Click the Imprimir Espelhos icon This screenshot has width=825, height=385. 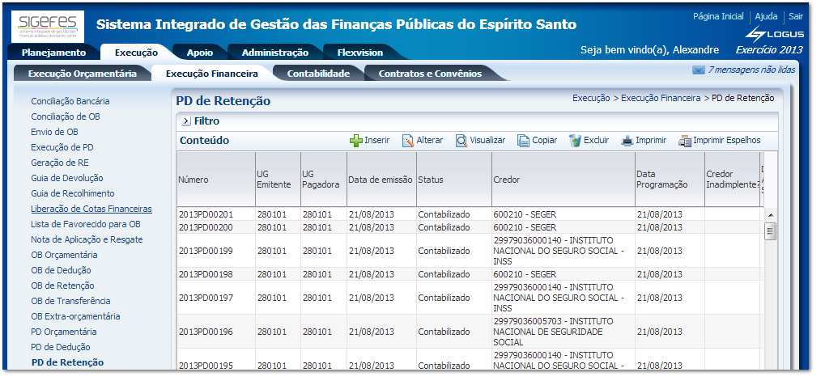coord(685,141)
